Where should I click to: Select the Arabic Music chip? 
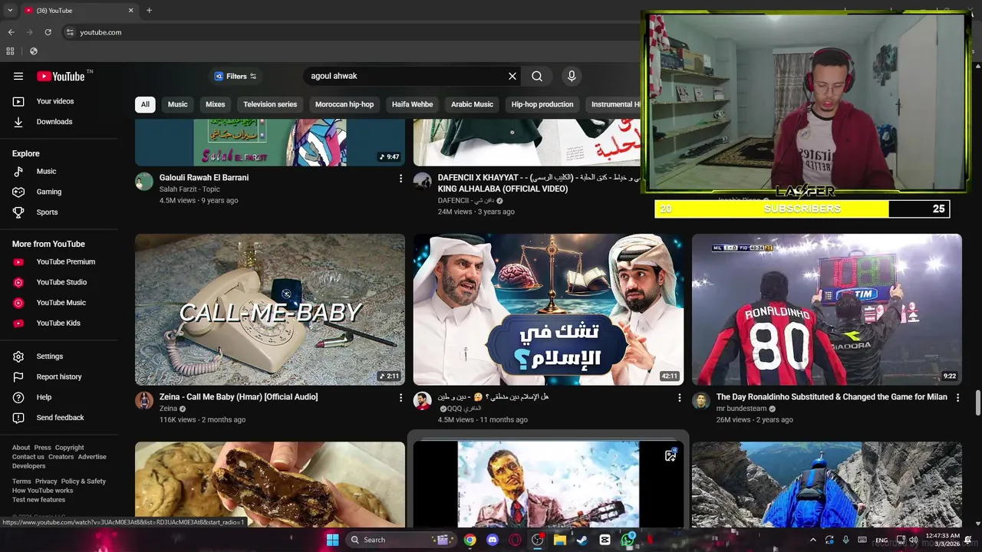point(472,104)
